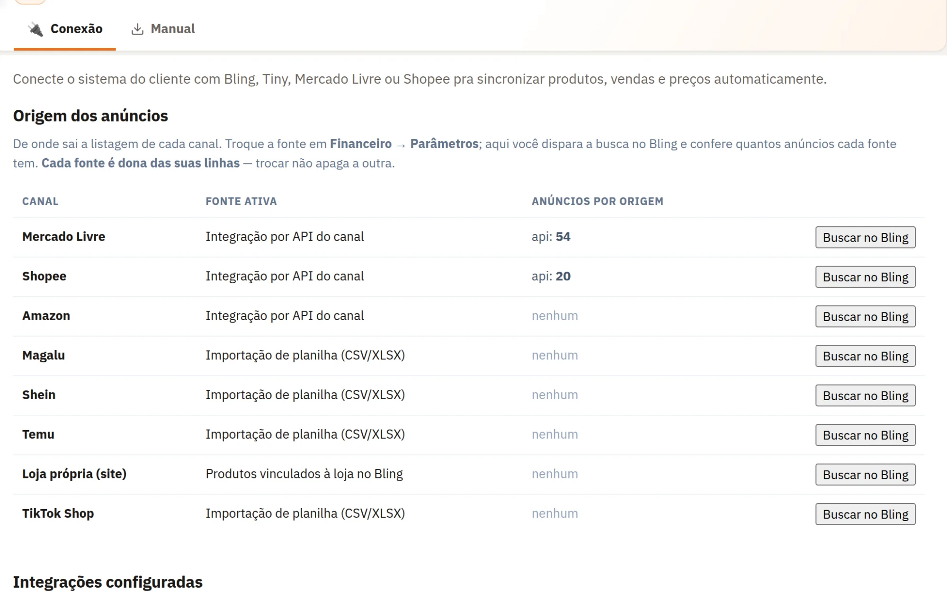Image resolution: width=947 pixels, height=592 pixels.
Task: Click Buscar no Bling for Shopee
Action: pyautogui.click(x=865, y=277)
